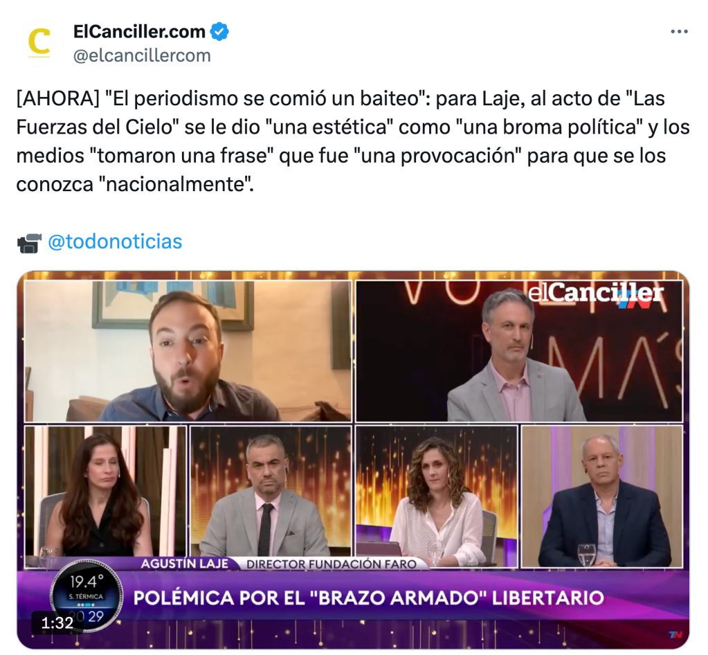Screen dimensions: 708x655
Task: Click the Agustín Laje name caption
Action: click(x=184, y=564)
